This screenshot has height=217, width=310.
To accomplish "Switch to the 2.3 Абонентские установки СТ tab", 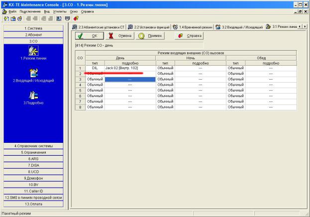I will click(98, 27).
